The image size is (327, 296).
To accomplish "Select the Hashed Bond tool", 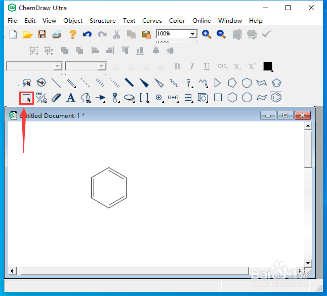I will pos(100,83).
